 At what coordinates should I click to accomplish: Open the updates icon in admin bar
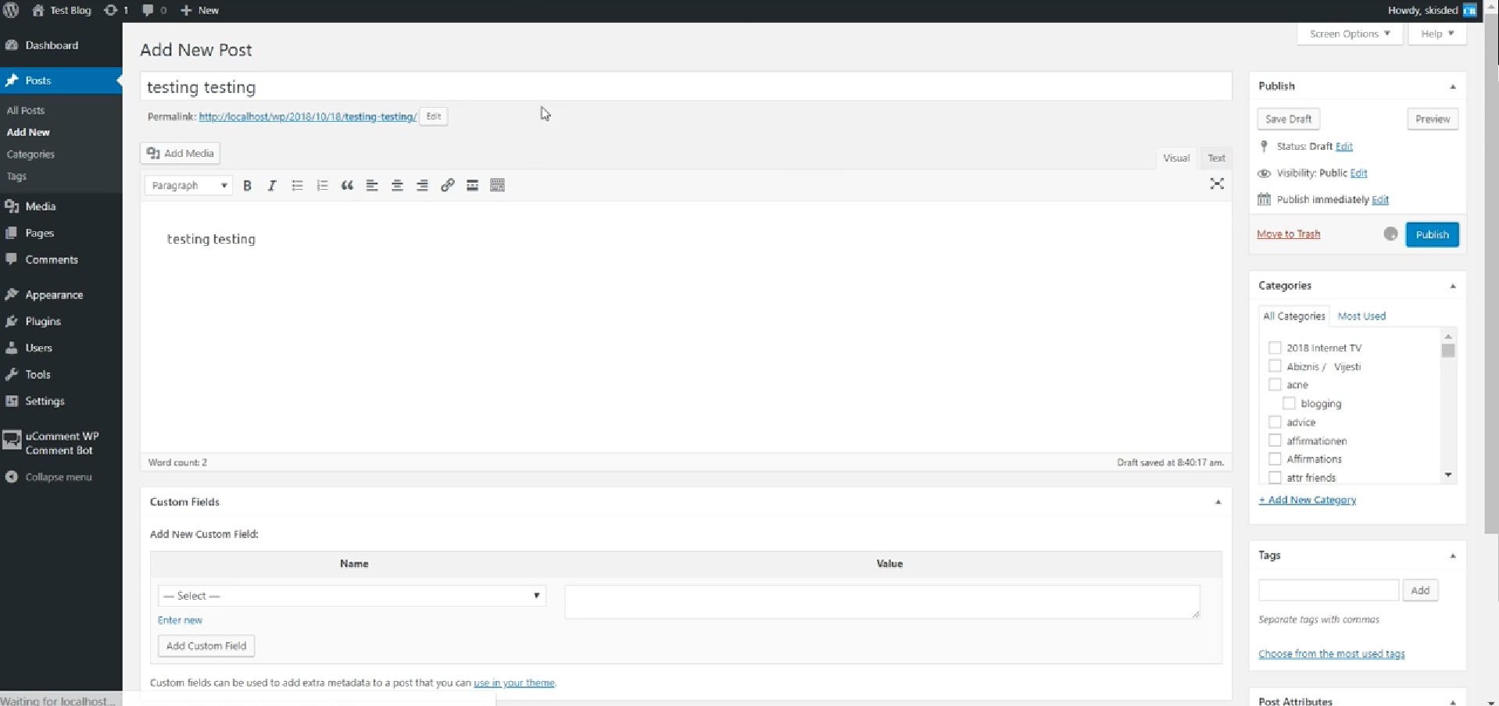pos(111,10)
